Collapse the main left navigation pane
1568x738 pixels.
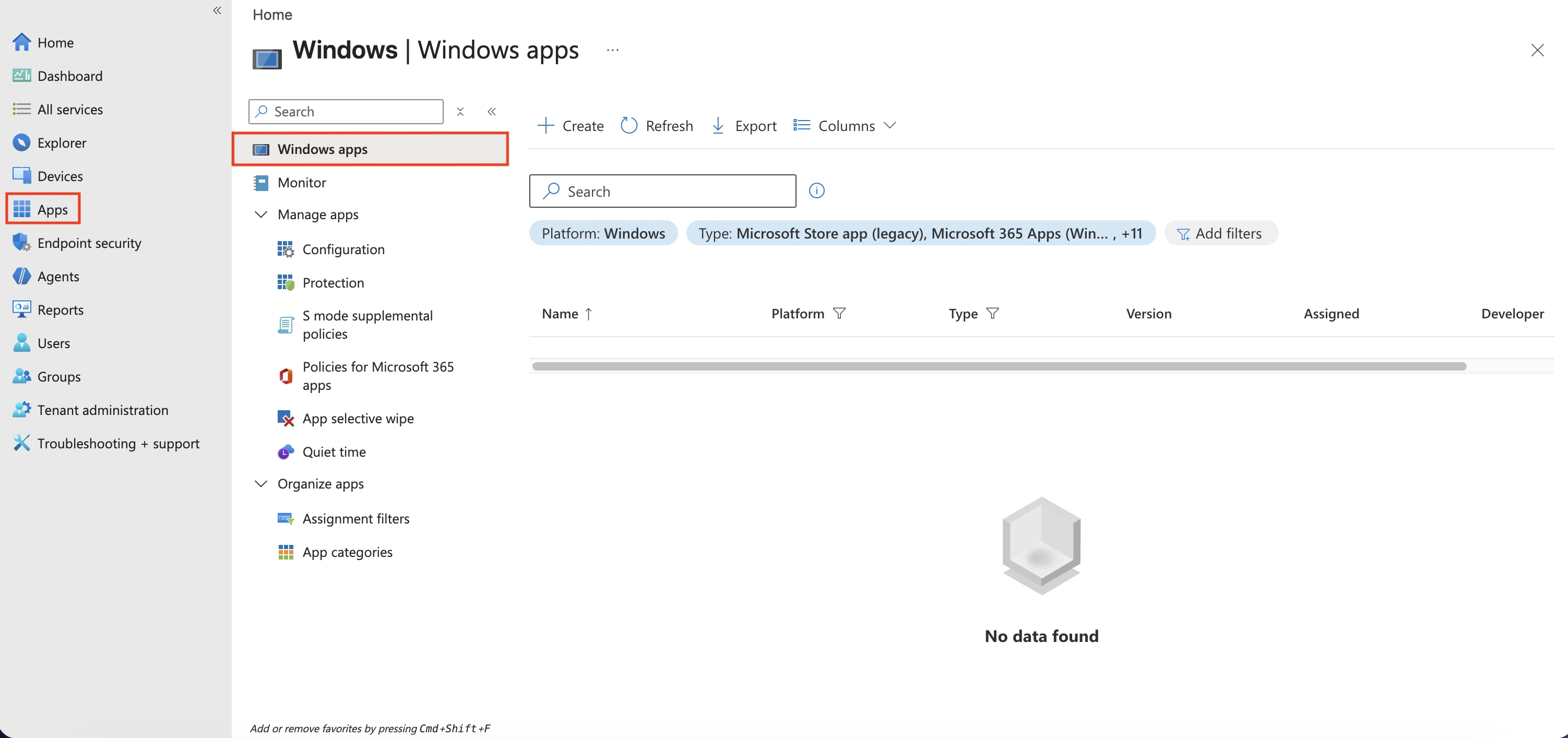pyautogui.click(x=217, y=10)
